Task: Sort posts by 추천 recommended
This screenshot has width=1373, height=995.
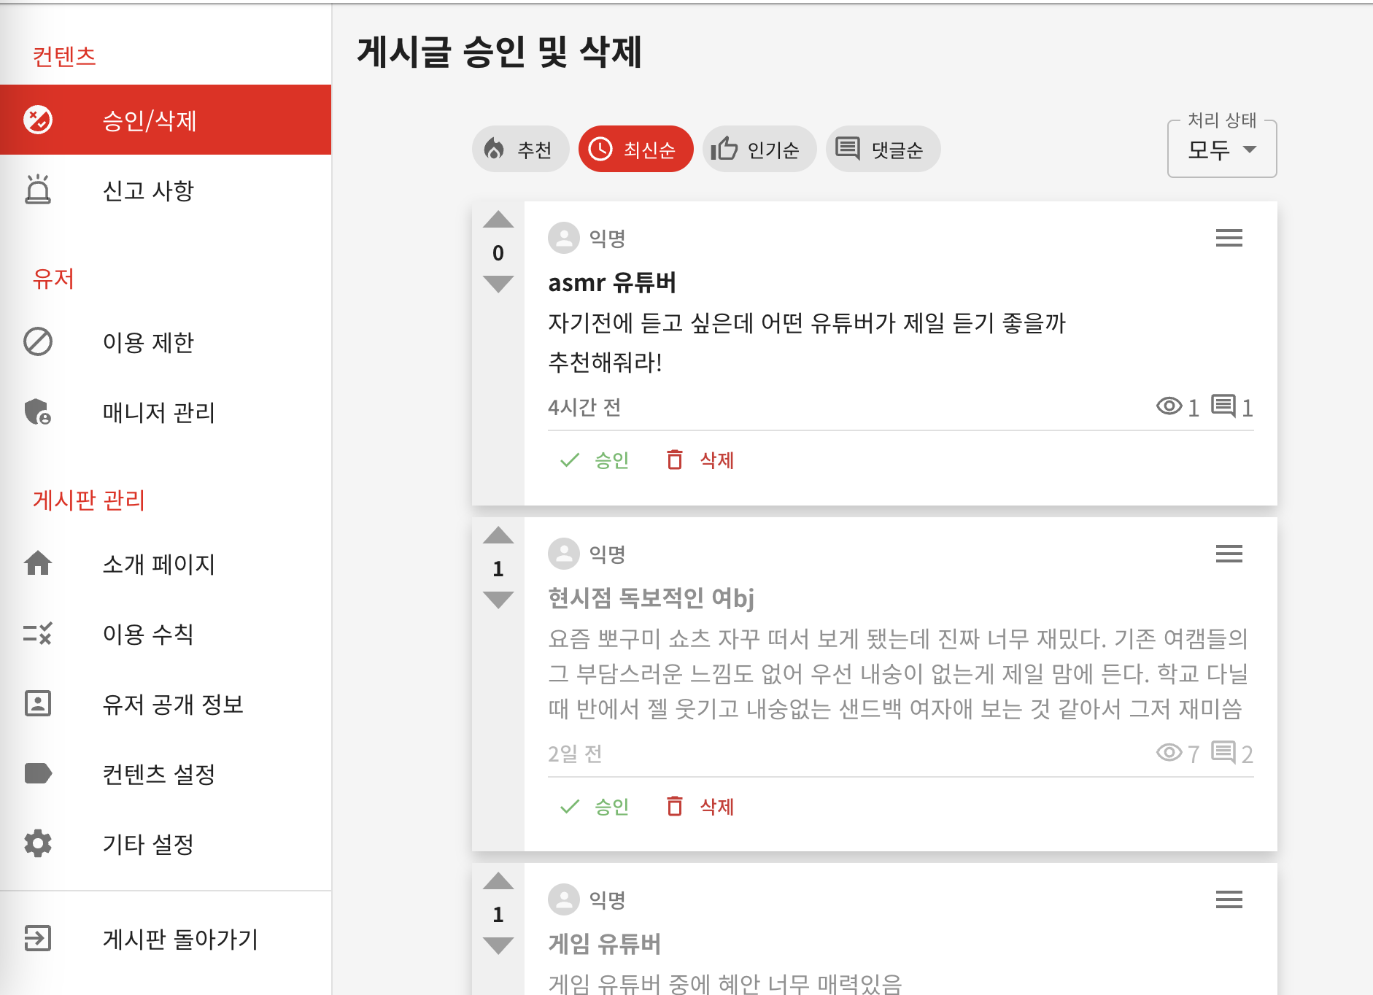Action: click(520, 150)
